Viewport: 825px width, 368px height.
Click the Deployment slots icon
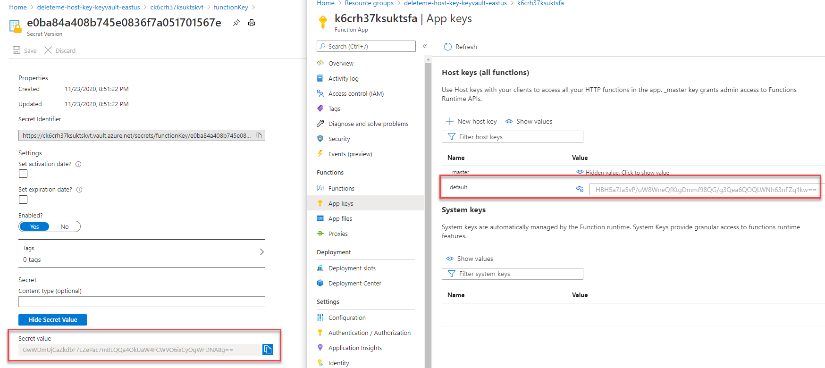[320, 268]
